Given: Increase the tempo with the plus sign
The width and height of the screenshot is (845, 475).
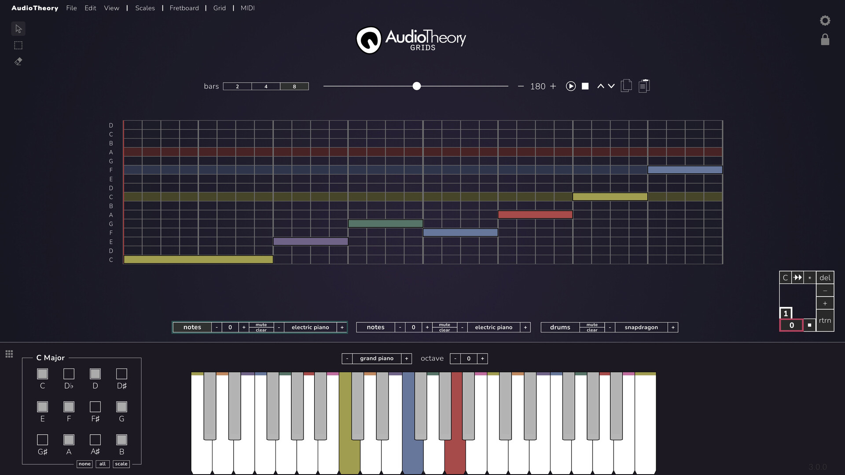Looking at the screenshot, I should (553, 86).
